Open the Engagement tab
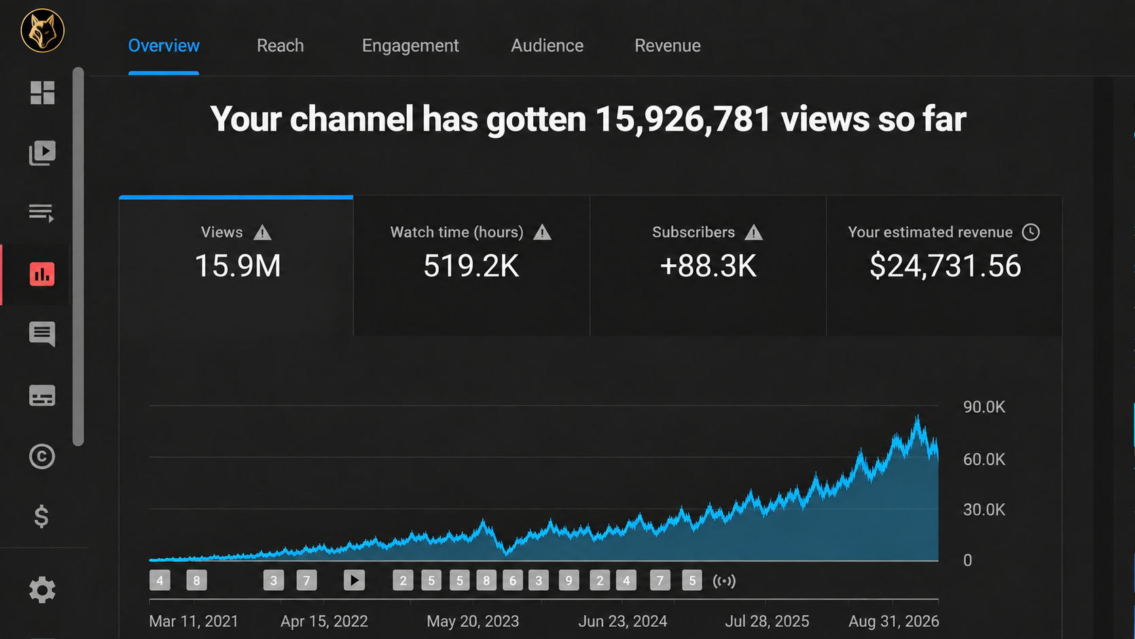The width and height of the screenshot is (1135, 639). pos(410,45)
